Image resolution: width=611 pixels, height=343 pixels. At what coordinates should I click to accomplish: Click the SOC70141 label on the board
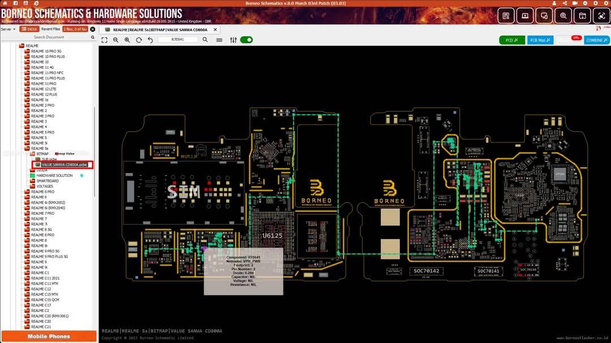click(488, 271)
